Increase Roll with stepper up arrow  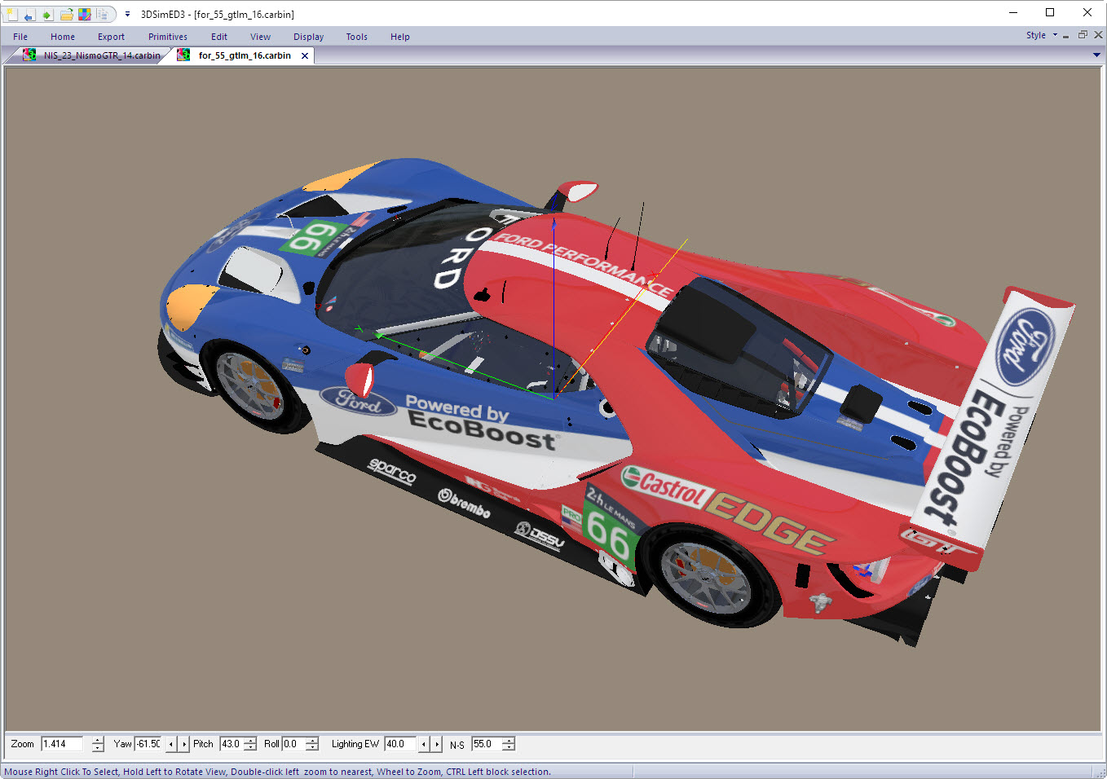tap(312, 740)
